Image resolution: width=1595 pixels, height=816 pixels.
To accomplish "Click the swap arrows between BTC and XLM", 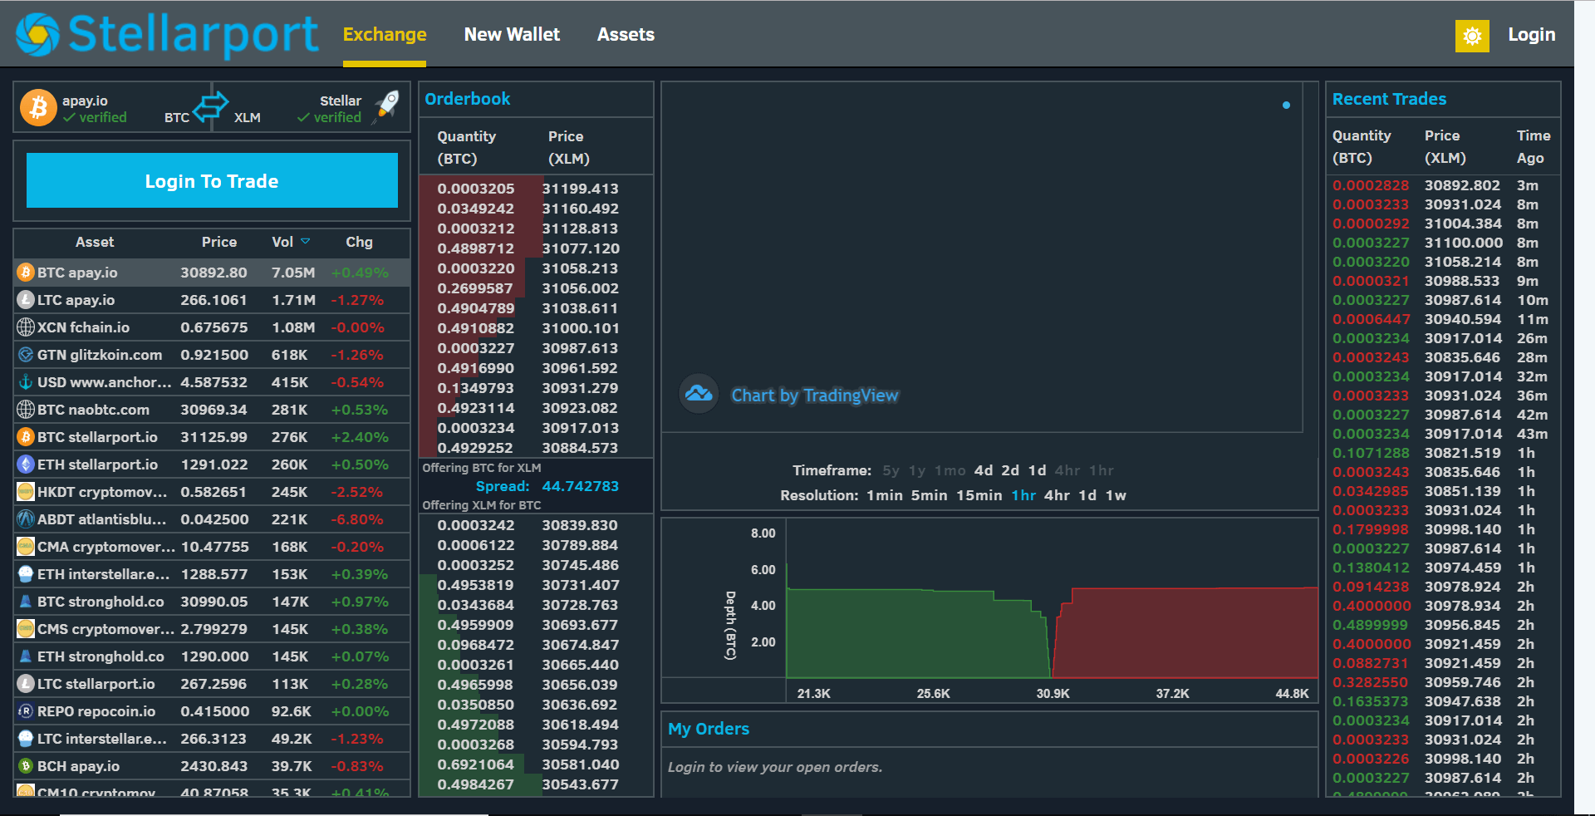I will tap(211, 106).
